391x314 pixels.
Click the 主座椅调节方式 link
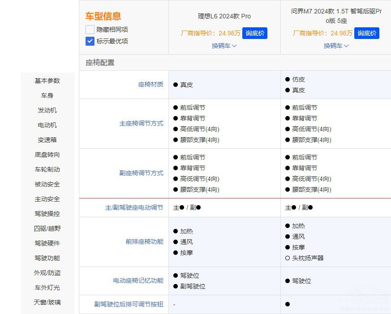coord(141,124)
